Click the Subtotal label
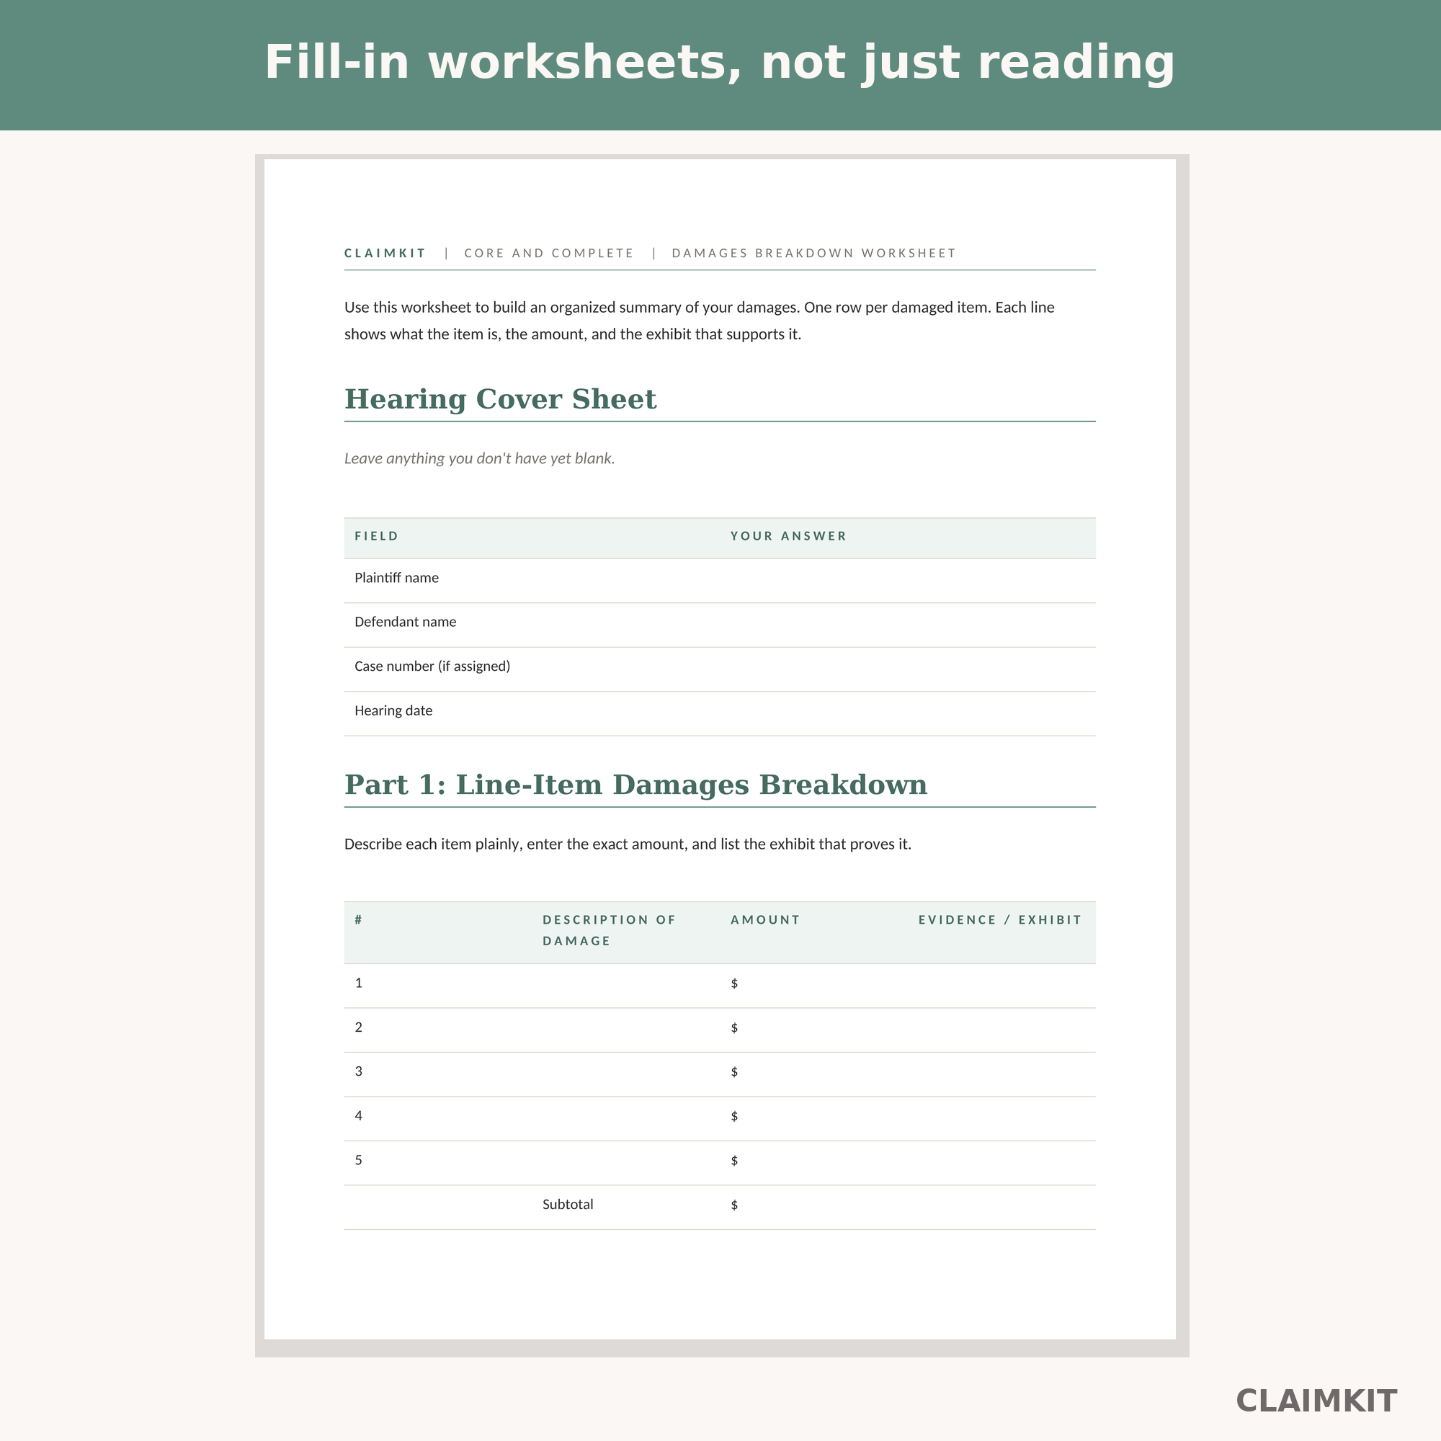 click(x=568, y=1204)
